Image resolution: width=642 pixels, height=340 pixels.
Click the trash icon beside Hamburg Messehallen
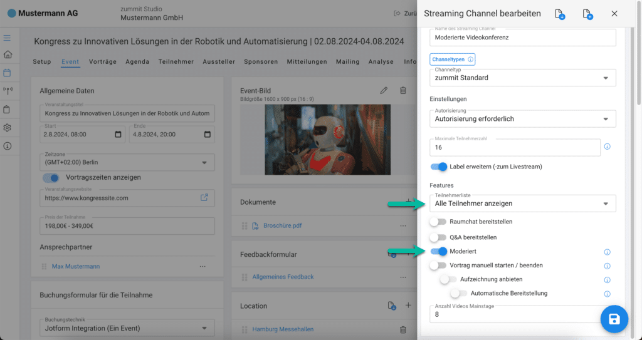tap(403, 329)
